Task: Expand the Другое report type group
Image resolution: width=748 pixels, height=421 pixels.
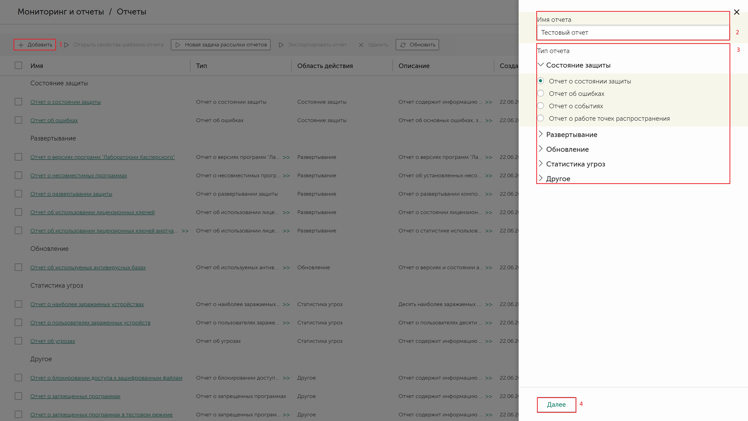Action: tap(541, 178)
